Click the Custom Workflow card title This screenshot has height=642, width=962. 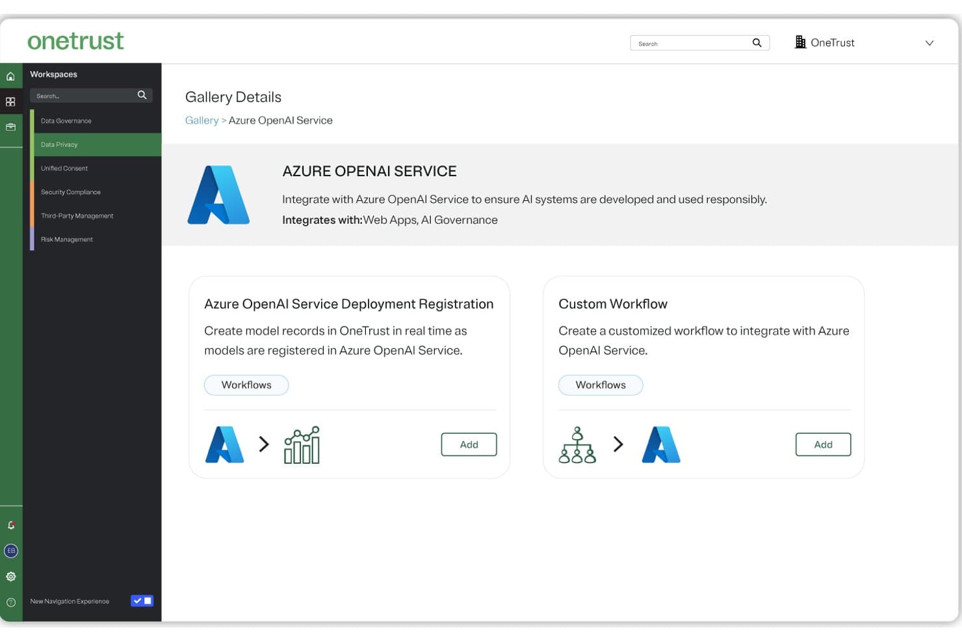tap(613, 304)
